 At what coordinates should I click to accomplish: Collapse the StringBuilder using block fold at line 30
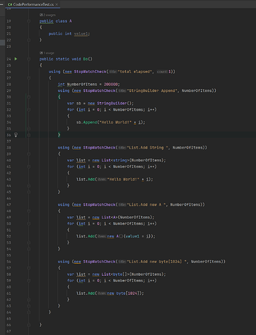29,97
